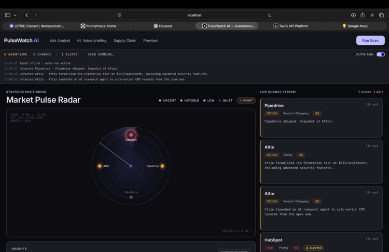Click the '5 events · 1 alert' summary

tap(370, 92)
